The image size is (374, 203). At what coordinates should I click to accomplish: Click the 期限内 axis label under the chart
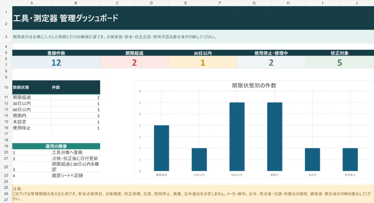275,175
